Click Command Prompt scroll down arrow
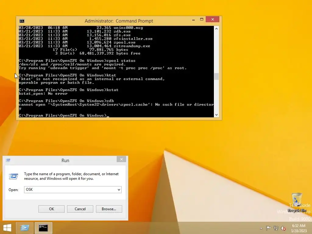Screen dimensions: 312x234 tap(217, 115)
